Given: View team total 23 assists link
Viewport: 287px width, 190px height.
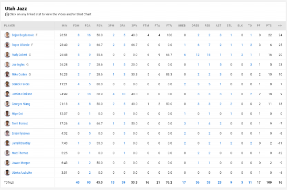Looking at the screenshot, I should [220, 182].
